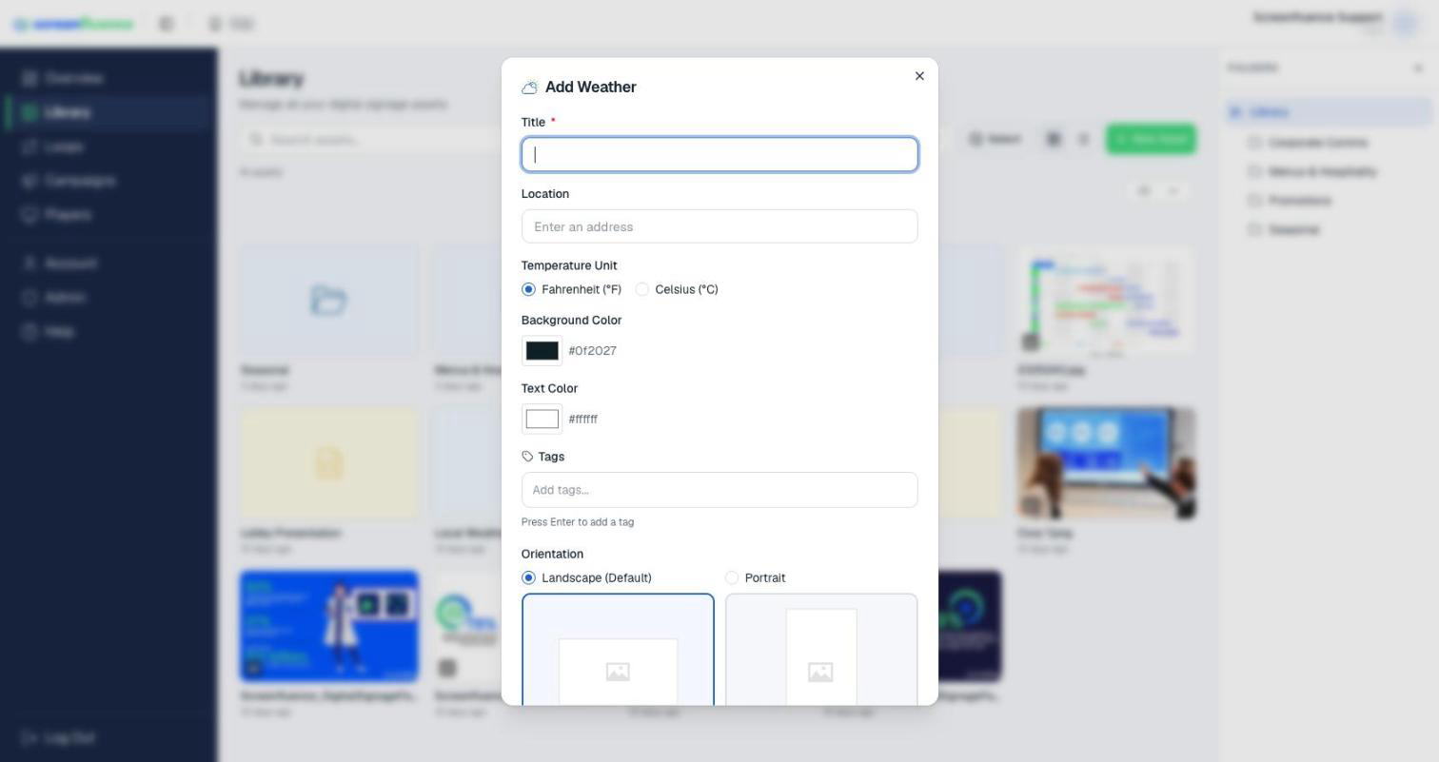Open the page size dropdown above asset grid
Image resolution: width=1439 pixels, height=762 pixels.
[x=1157, y=191]
